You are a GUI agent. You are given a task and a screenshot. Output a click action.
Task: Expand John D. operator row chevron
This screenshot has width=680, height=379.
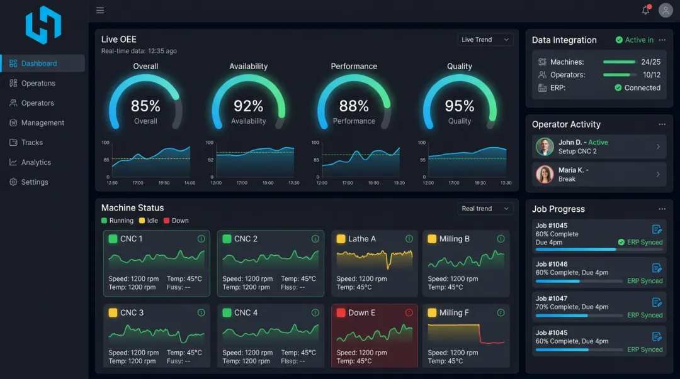point(658,146)
